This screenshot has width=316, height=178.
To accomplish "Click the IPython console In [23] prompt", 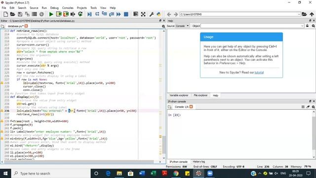I will 174,115.
